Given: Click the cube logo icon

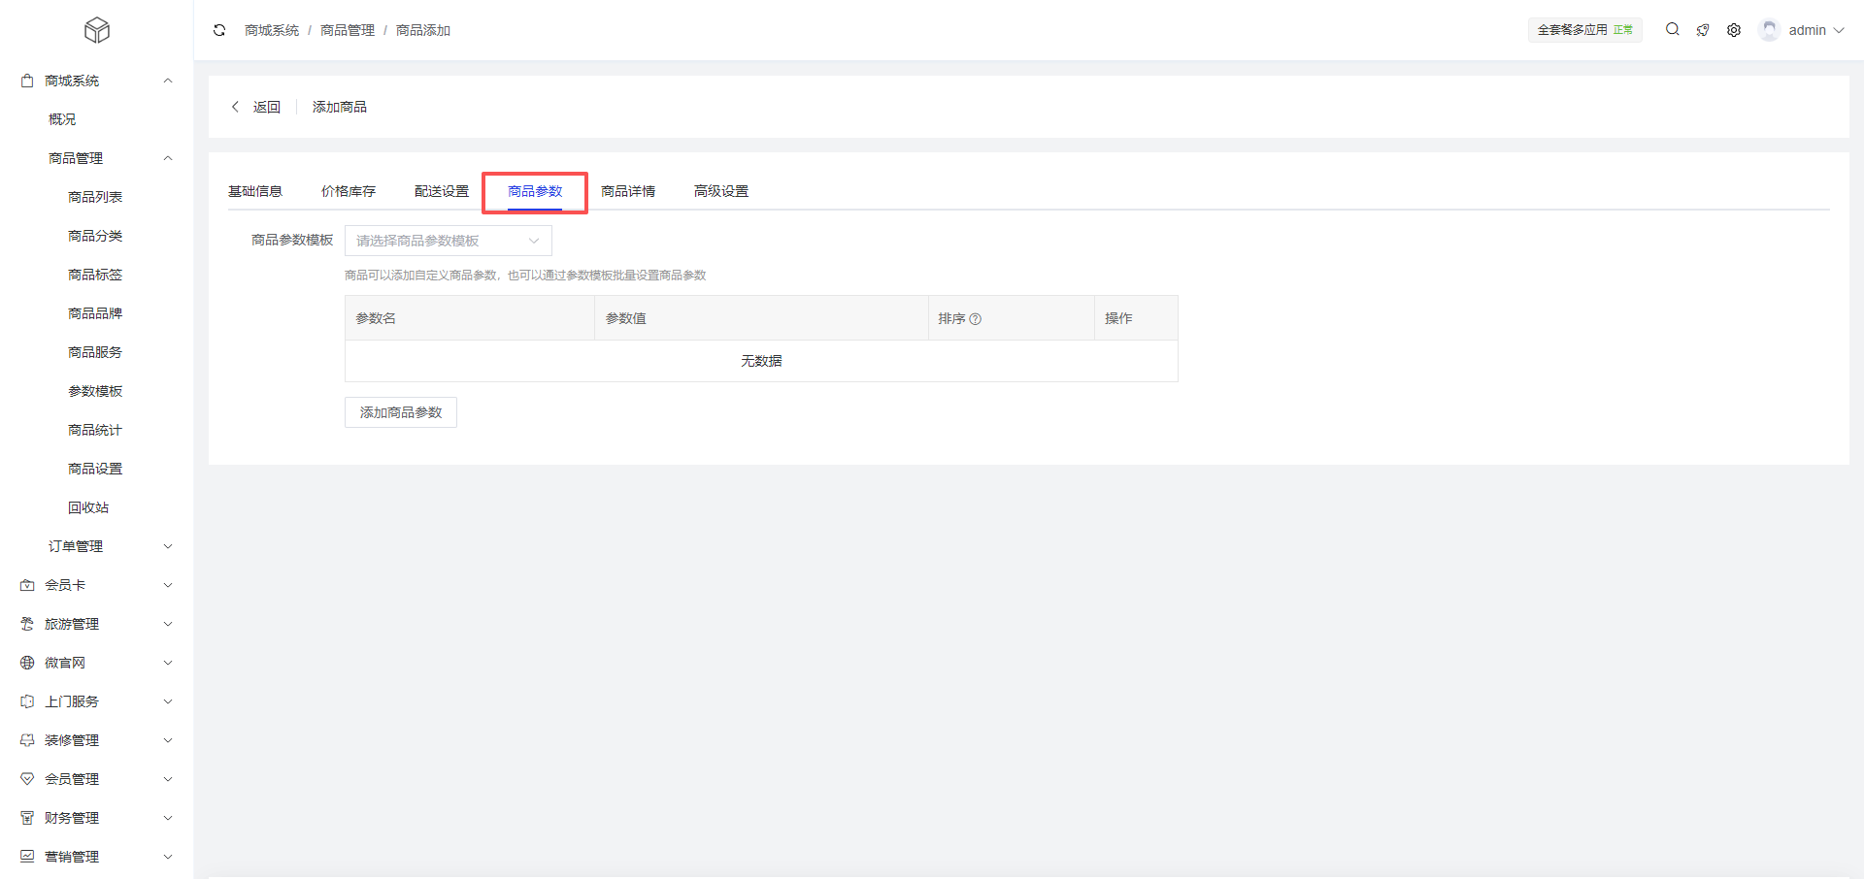Looking at the screenshot, I should click(x=97, y=30).
